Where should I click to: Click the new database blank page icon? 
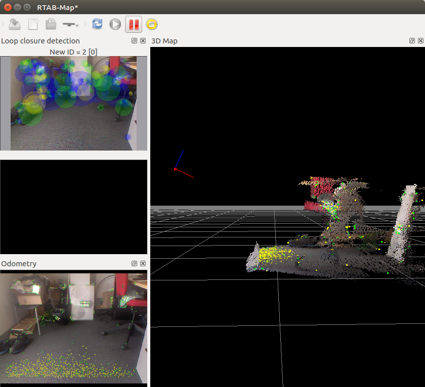pyautogui.click(x=33, y=24)
